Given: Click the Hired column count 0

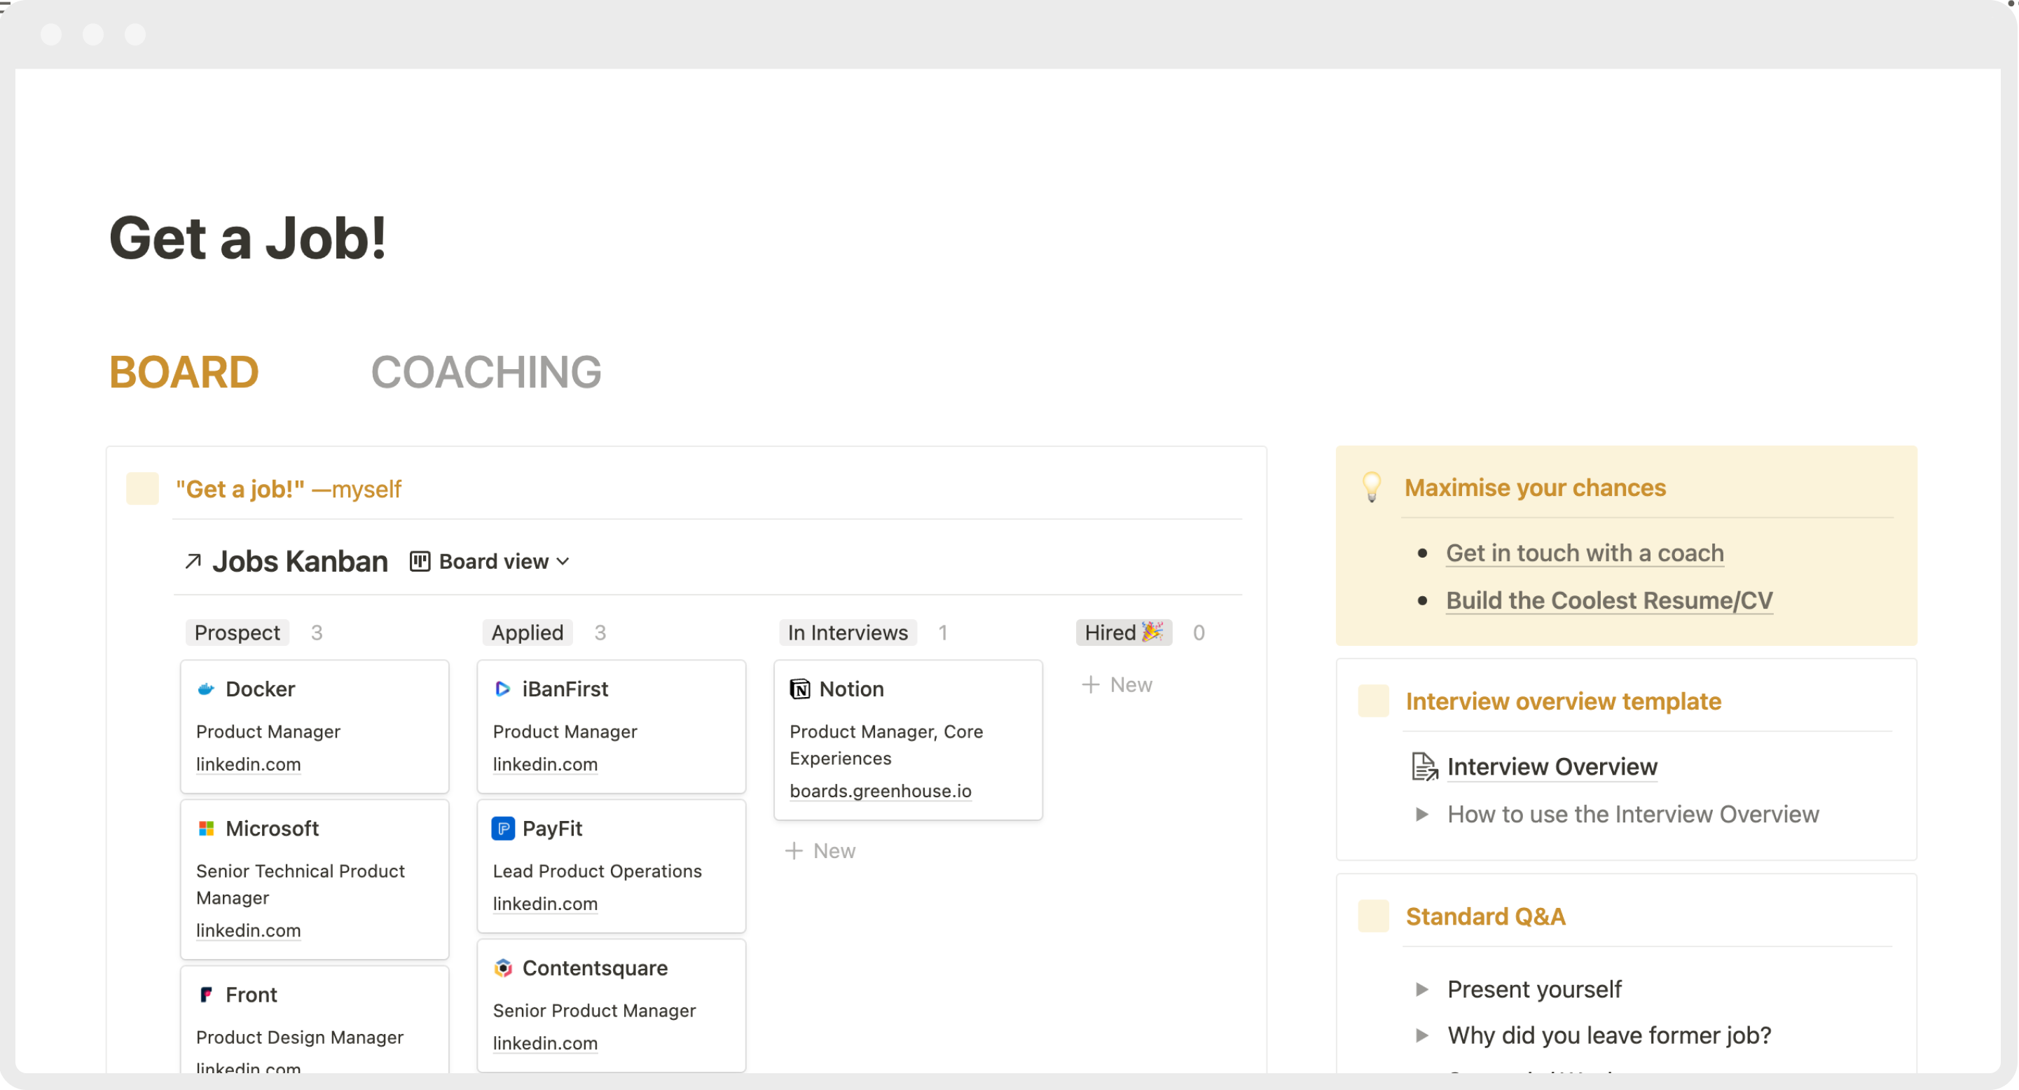Looking at the screenshot, I should [1199, 633].
